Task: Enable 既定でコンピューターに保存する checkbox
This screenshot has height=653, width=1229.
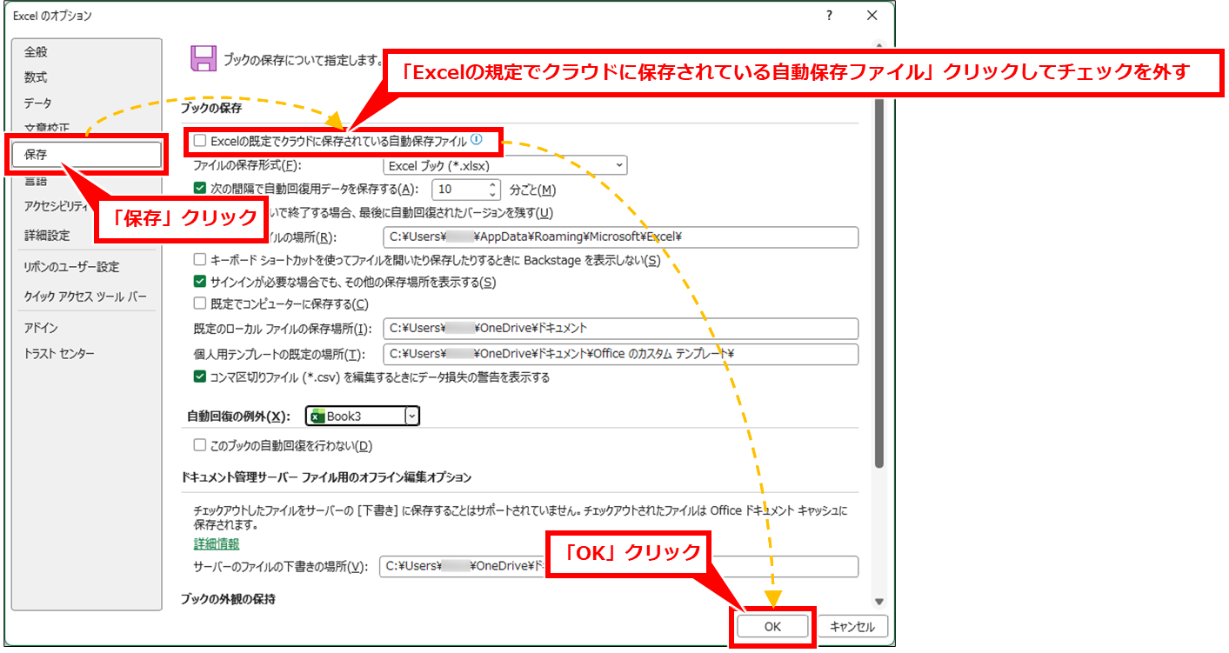Action: 200,304
